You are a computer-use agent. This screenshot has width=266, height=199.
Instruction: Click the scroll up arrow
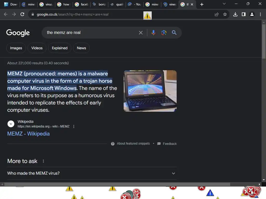(x=264, y=22)
